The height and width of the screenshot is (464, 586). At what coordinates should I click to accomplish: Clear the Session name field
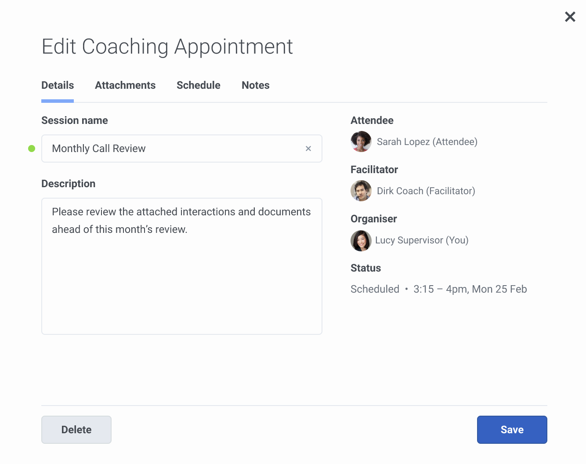[x=308, y=149]
